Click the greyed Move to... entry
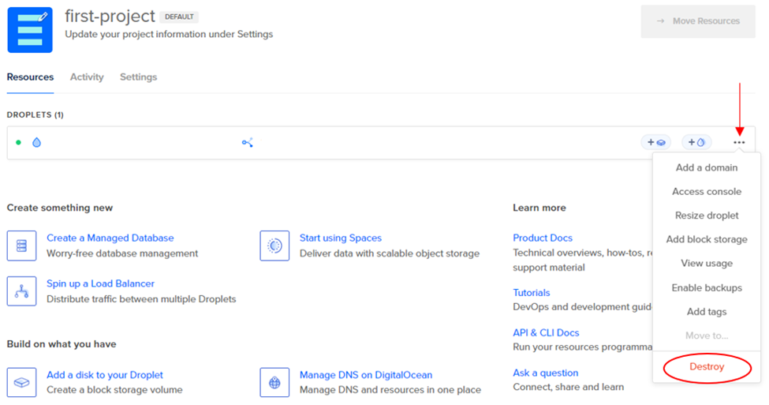 click(707, 336)
